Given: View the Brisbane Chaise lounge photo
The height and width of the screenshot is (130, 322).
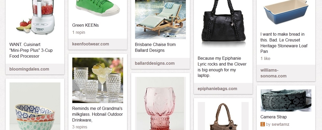Looking at the screenshot, I should pos(160,20).
